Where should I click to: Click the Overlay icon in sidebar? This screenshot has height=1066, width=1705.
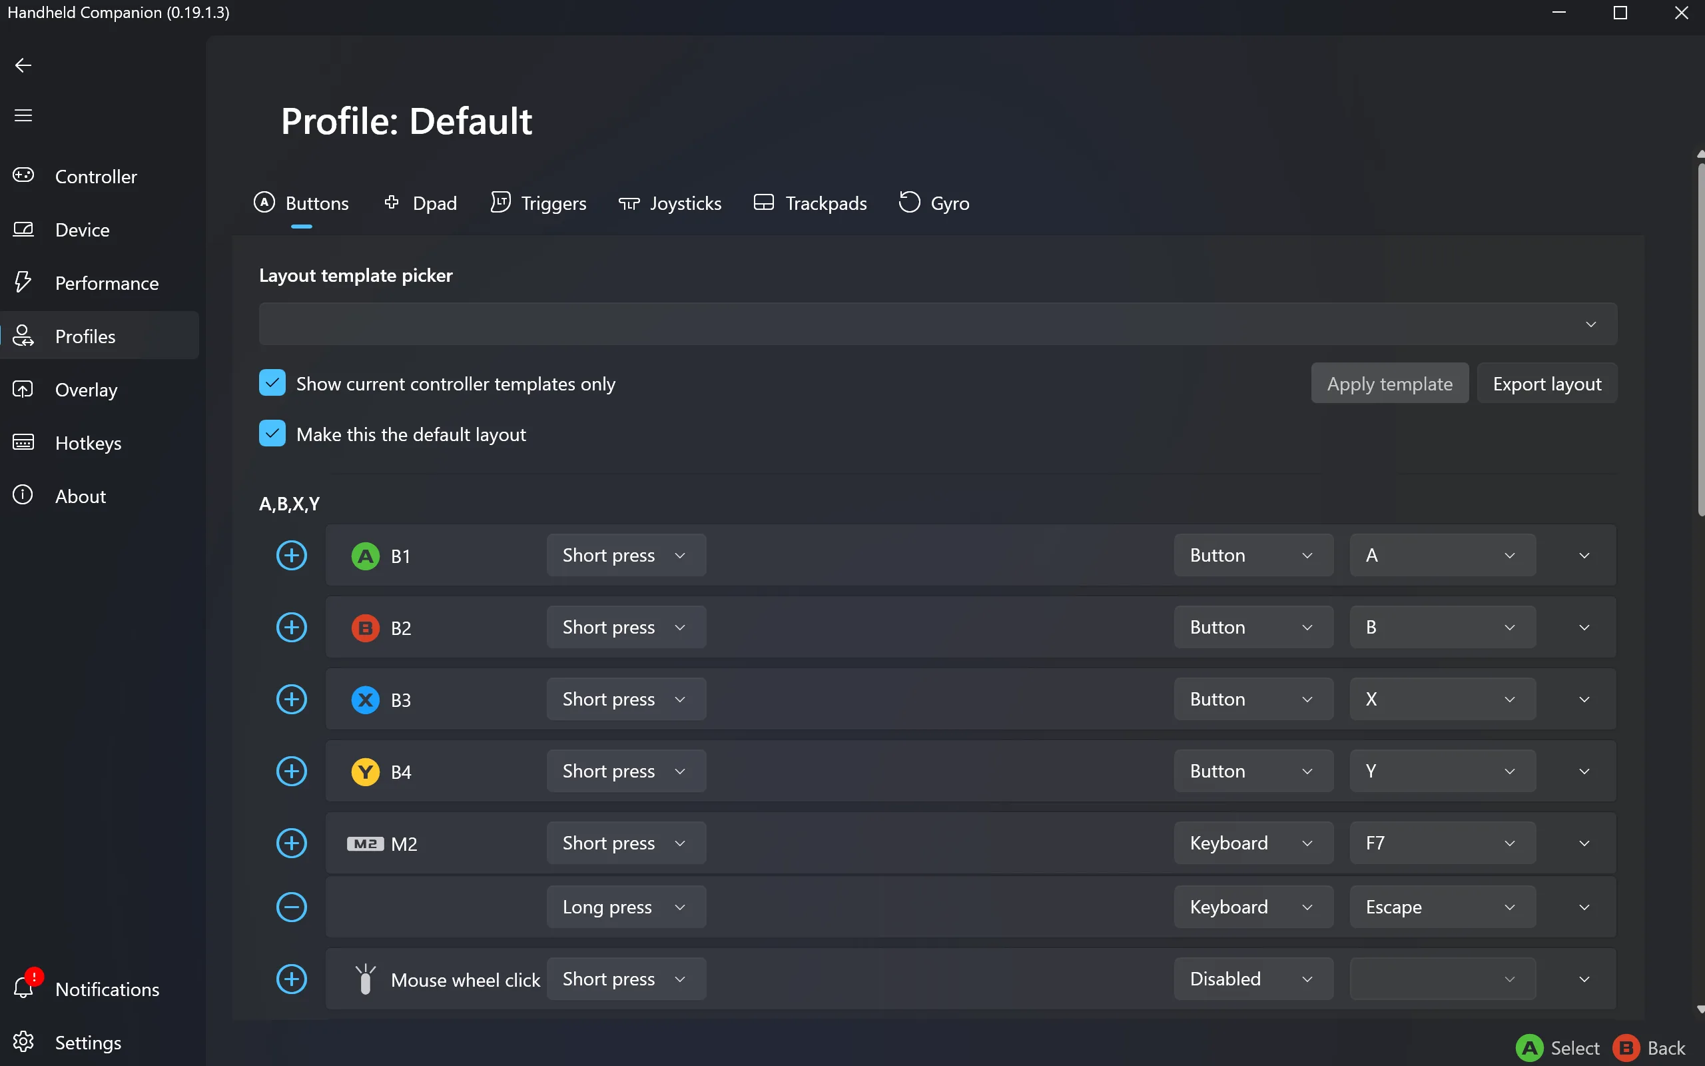[23, 389]
